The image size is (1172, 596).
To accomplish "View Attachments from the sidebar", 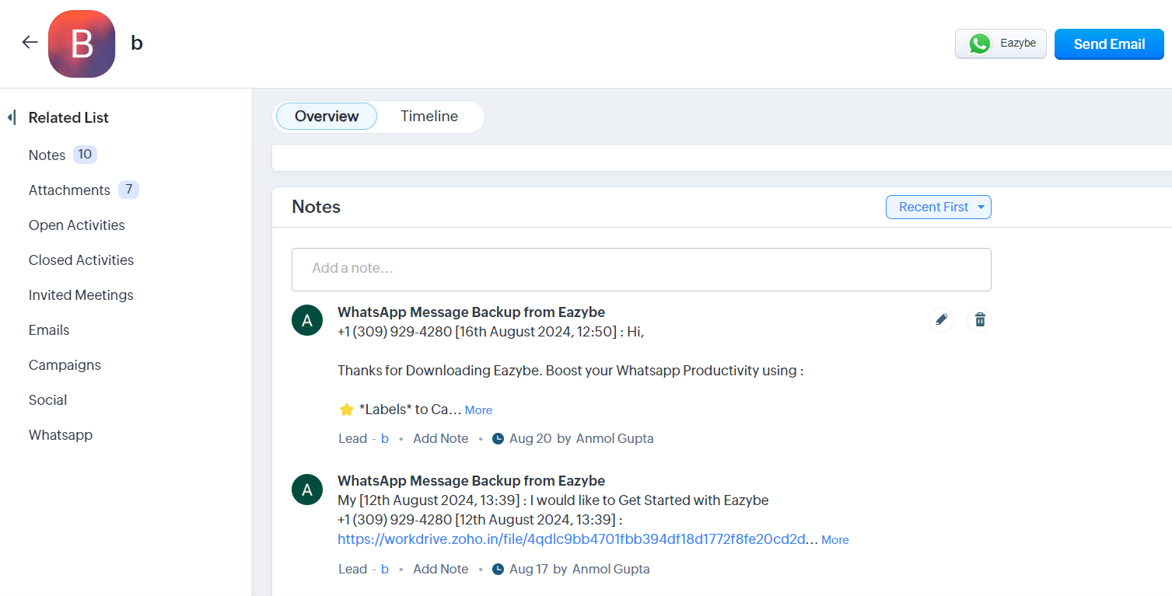I will 68,190.
